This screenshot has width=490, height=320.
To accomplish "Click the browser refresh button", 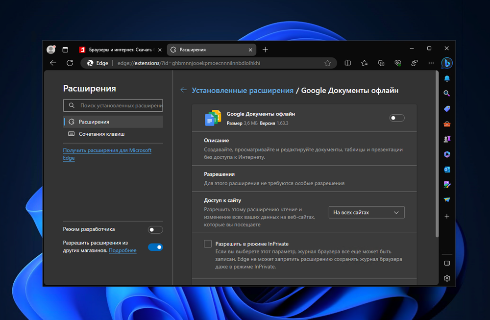I will [70, 63].
